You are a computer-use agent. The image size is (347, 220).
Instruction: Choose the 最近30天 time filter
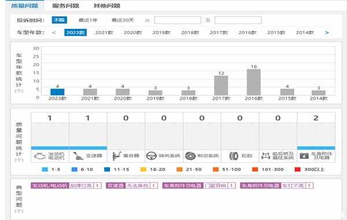123,20
